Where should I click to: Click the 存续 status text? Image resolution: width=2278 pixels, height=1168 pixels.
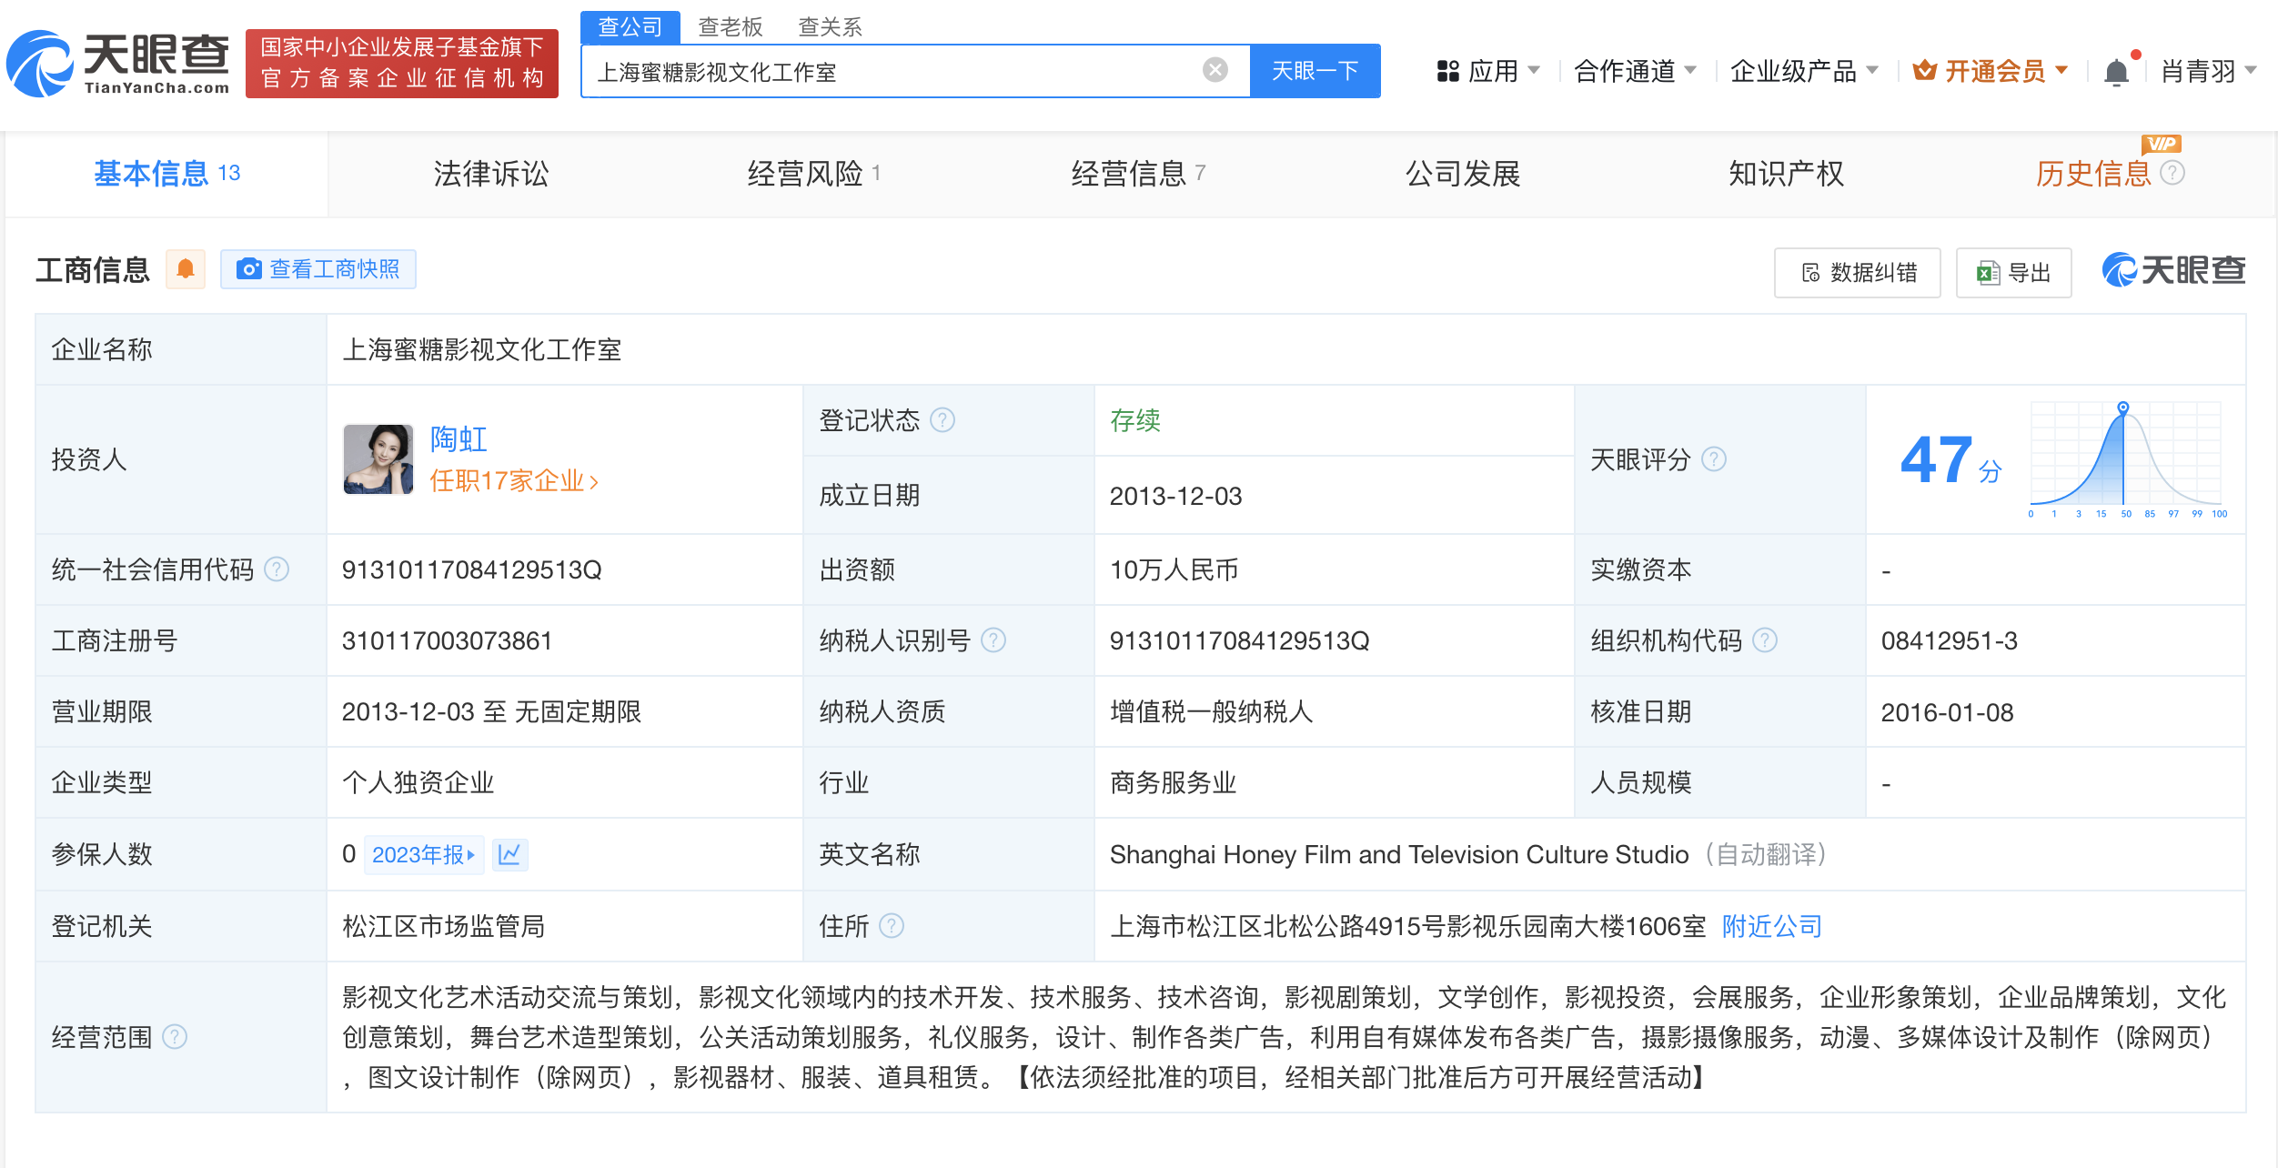coord(1135,420)
